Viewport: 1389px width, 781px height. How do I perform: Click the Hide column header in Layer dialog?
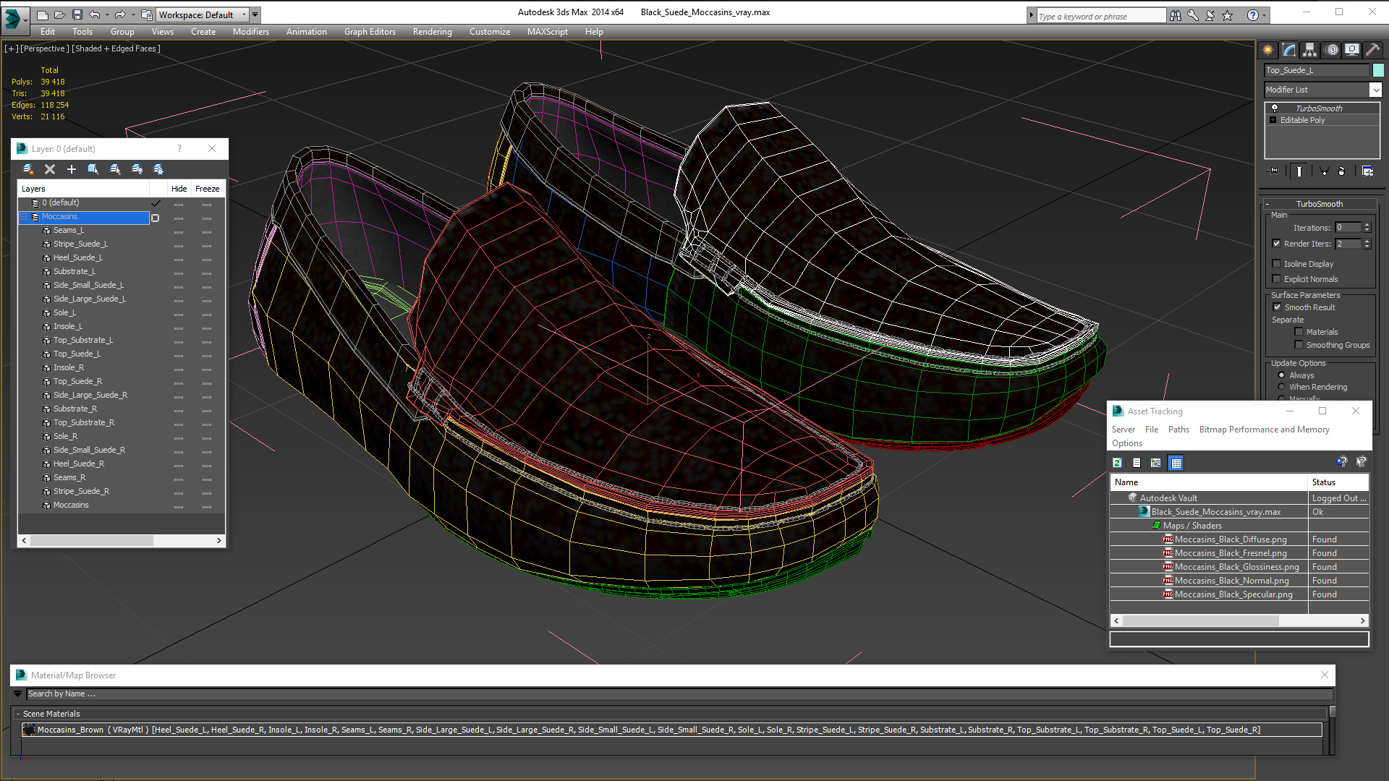point(179,189)
